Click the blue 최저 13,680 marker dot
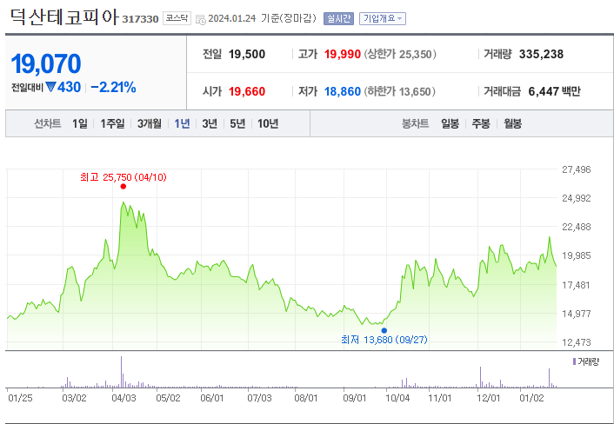The width and height of the screenshot is (614, 424). pos(384,330)
